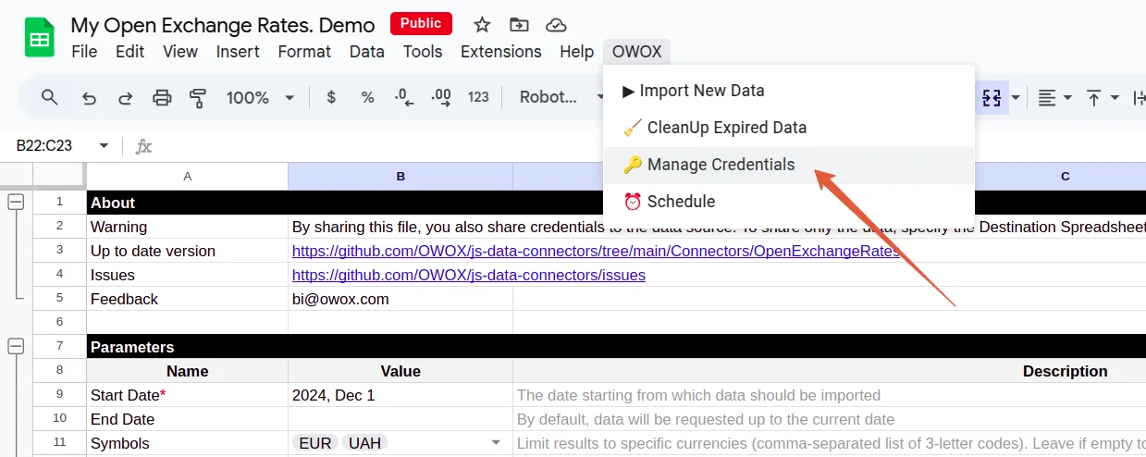This screenshot has width=1146, height=457.
Task: Click the bi@owox.com cell
Action: click(400, 299)
